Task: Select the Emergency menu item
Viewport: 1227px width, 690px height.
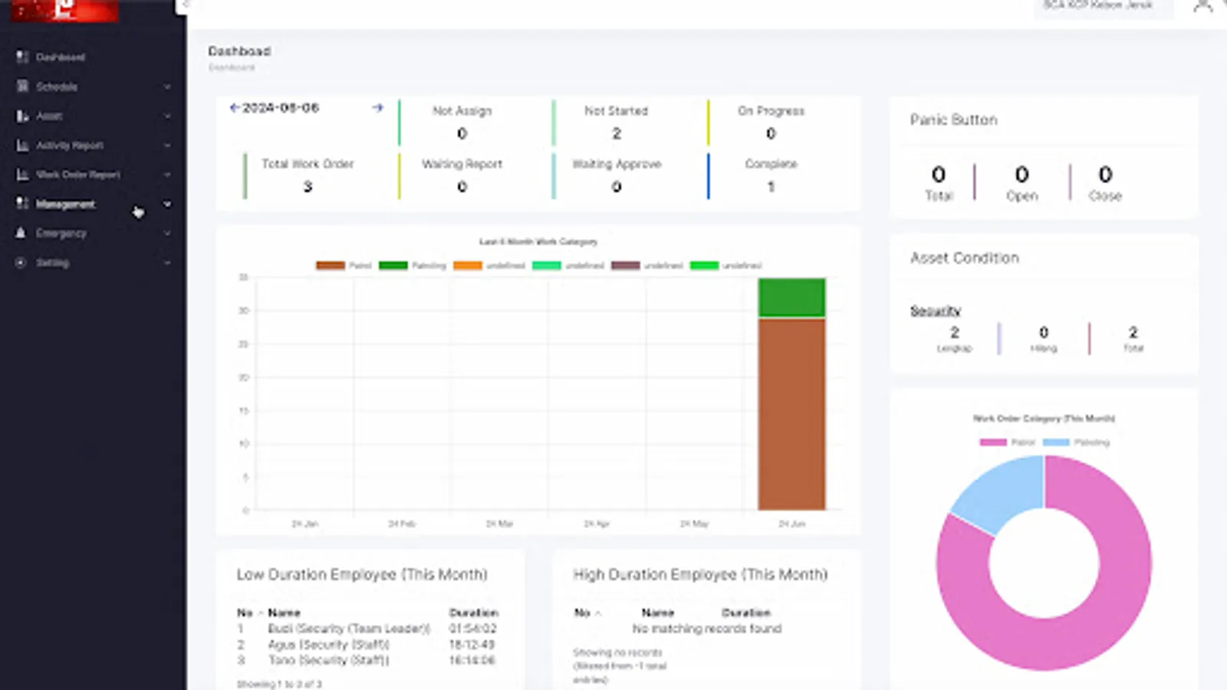Action: (x=60, y=233)
